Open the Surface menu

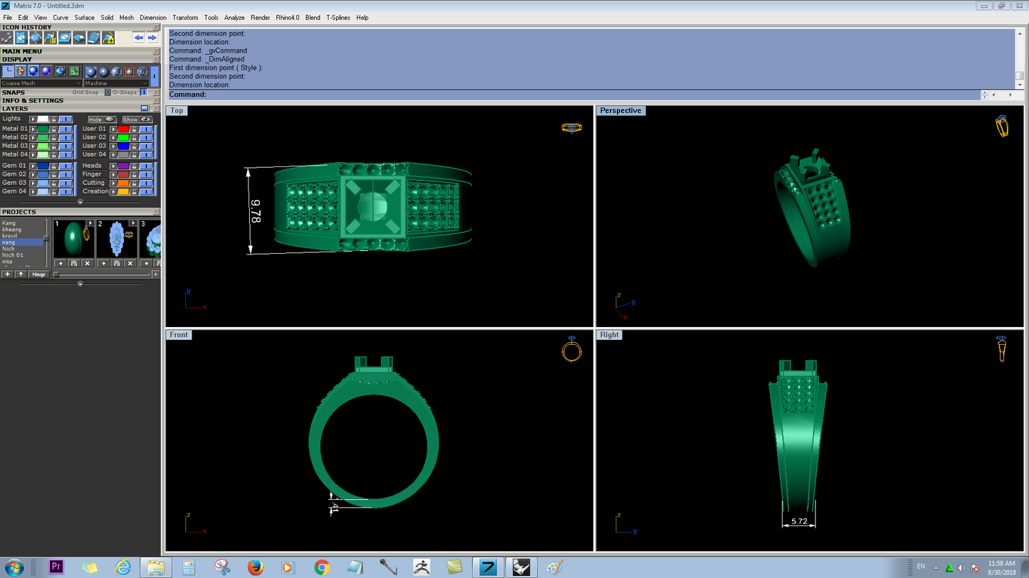click(x=84, y=17)
